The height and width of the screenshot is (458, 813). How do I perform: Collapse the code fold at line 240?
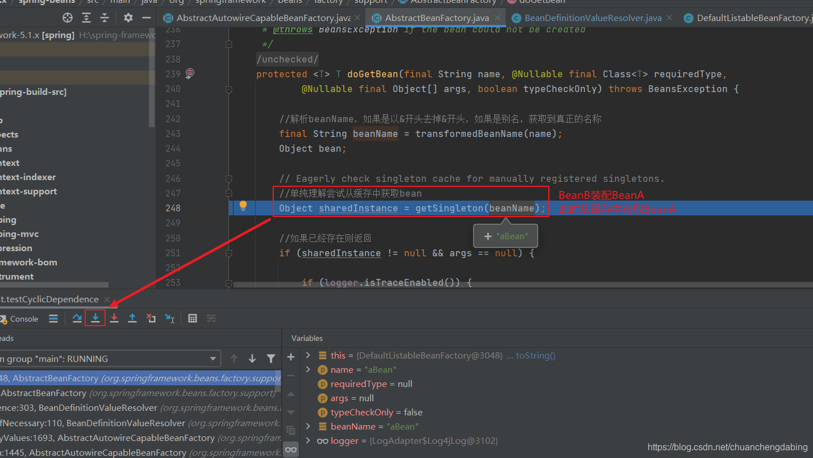coord(228,89)
